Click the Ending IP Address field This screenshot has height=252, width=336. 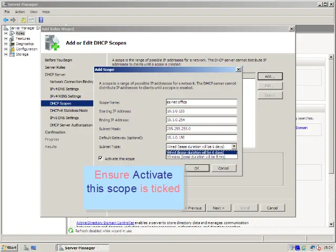point(202,120)
